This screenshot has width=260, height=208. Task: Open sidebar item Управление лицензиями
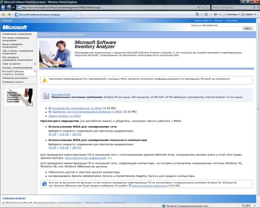tap(17, 34)
